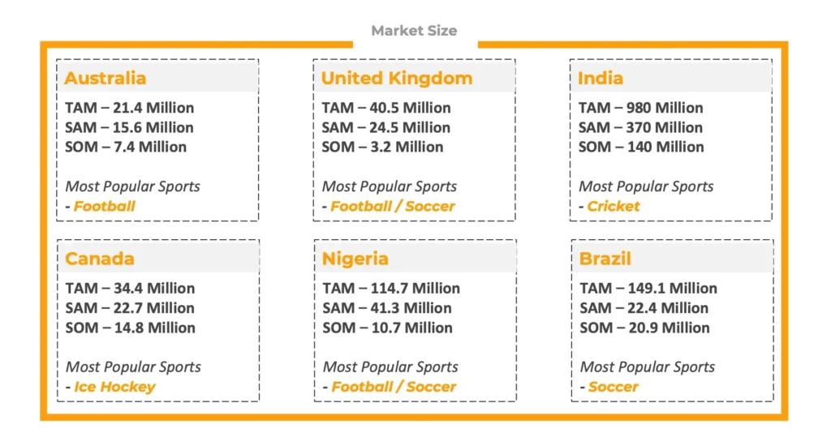Select the India country heading
Screen dimensions: 831x433
(601, 79)
